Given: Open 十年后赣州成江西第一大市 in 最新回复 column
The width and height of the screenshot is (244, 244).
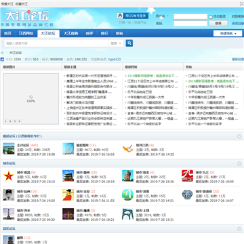Looking at the screenshot, I should point(146,97).
